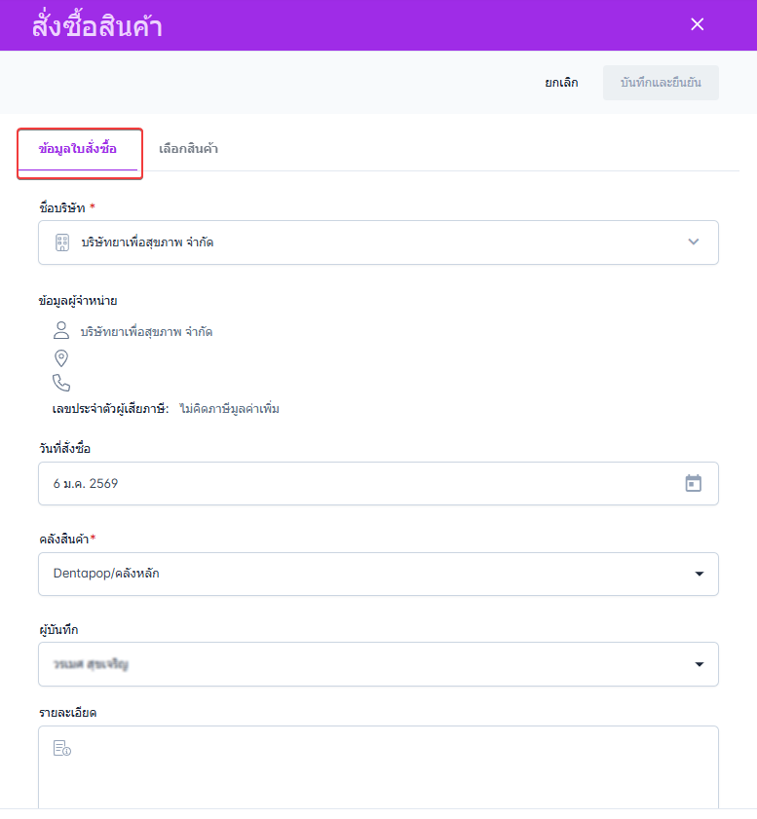Open the calendar icon in date field
The image size is (757, 819).
pyautogui.click(x=693, y=483)
